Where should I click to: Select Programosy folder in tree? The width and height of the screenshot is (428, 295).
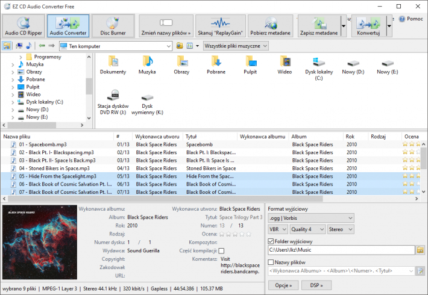point(48,57)
